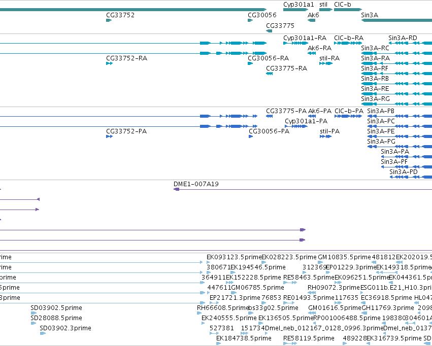Select the CG30056 gene feature label
The height and width of the screenshot is (346, 432).
[262, 15]
